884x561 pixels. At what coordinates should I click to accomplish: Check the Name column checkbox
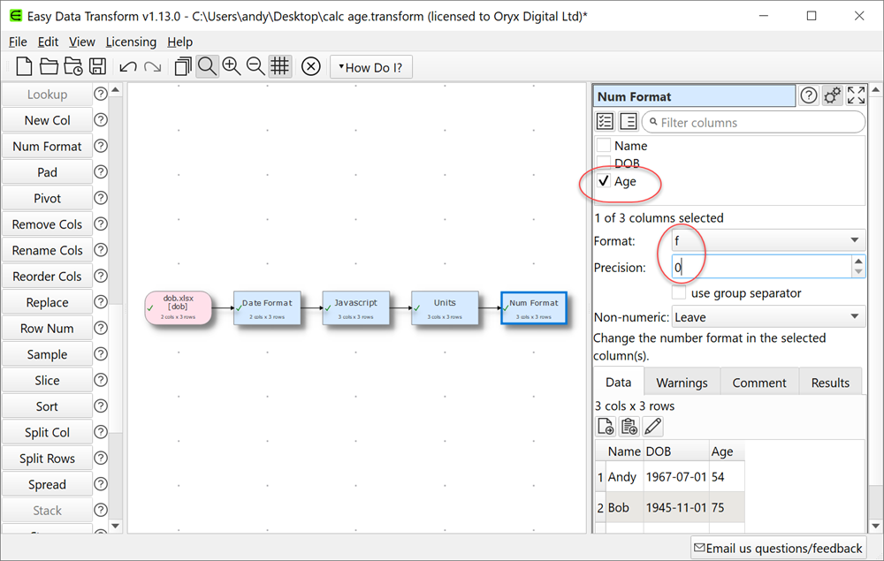[605, 146]
